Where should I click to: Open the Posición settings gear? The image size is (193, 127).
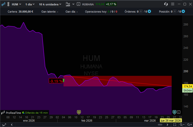click(x=183, y=12)
